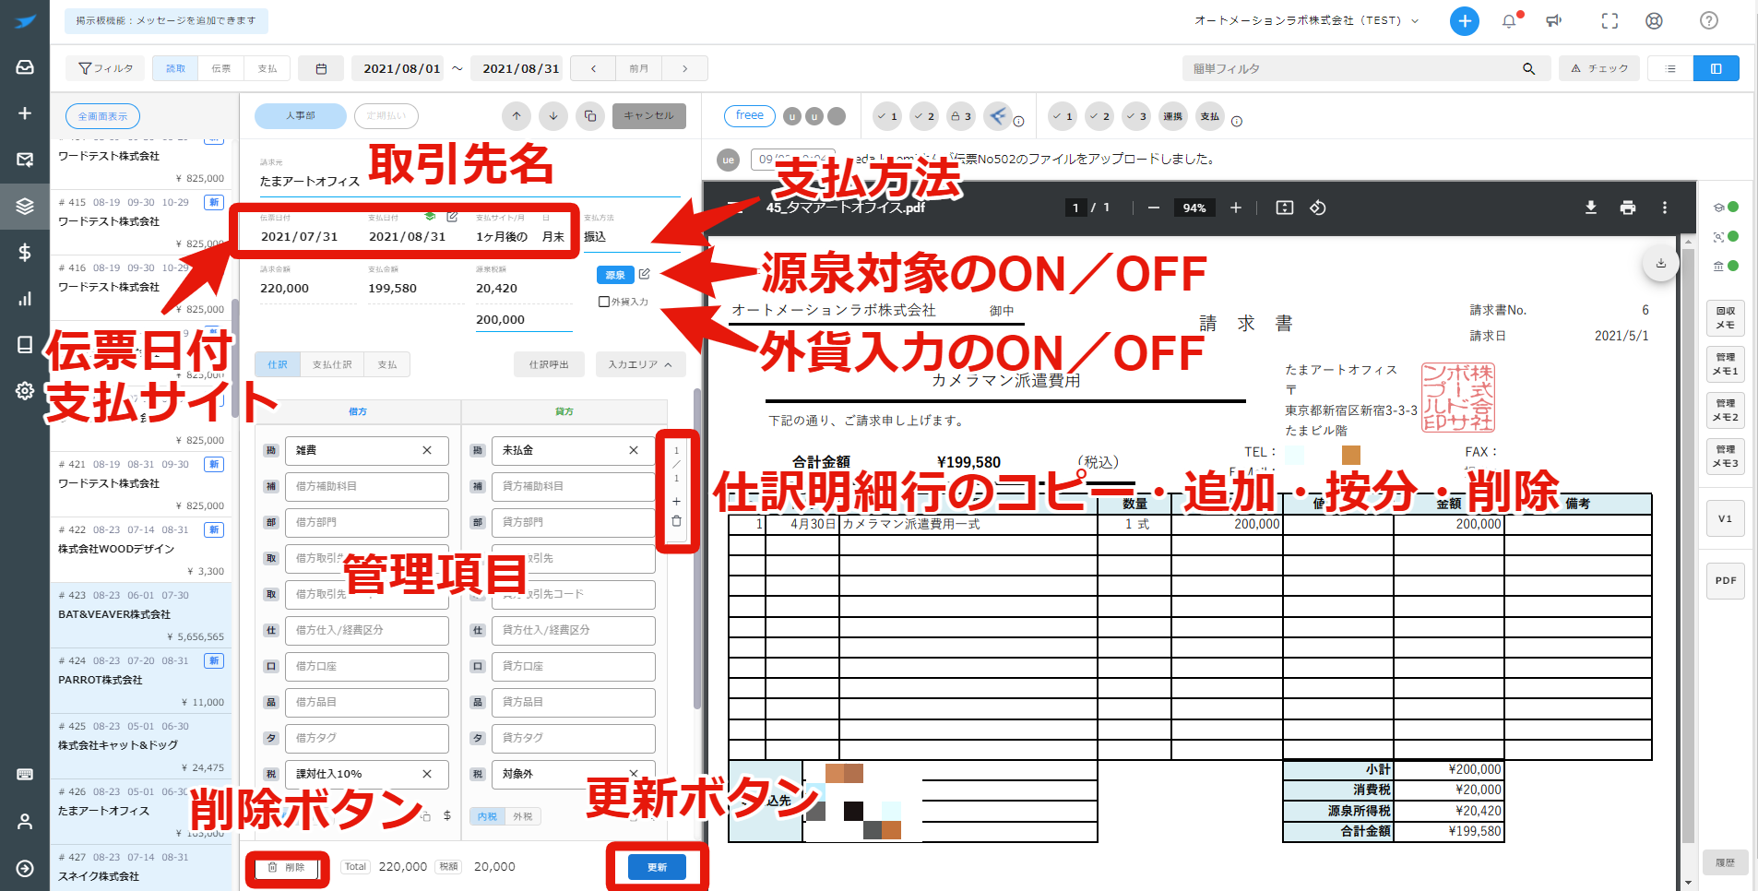Viewport: 1758px width, 891px height.
Task: Open the dollar payments icon in left sidebar
Action: coord(25,253)
